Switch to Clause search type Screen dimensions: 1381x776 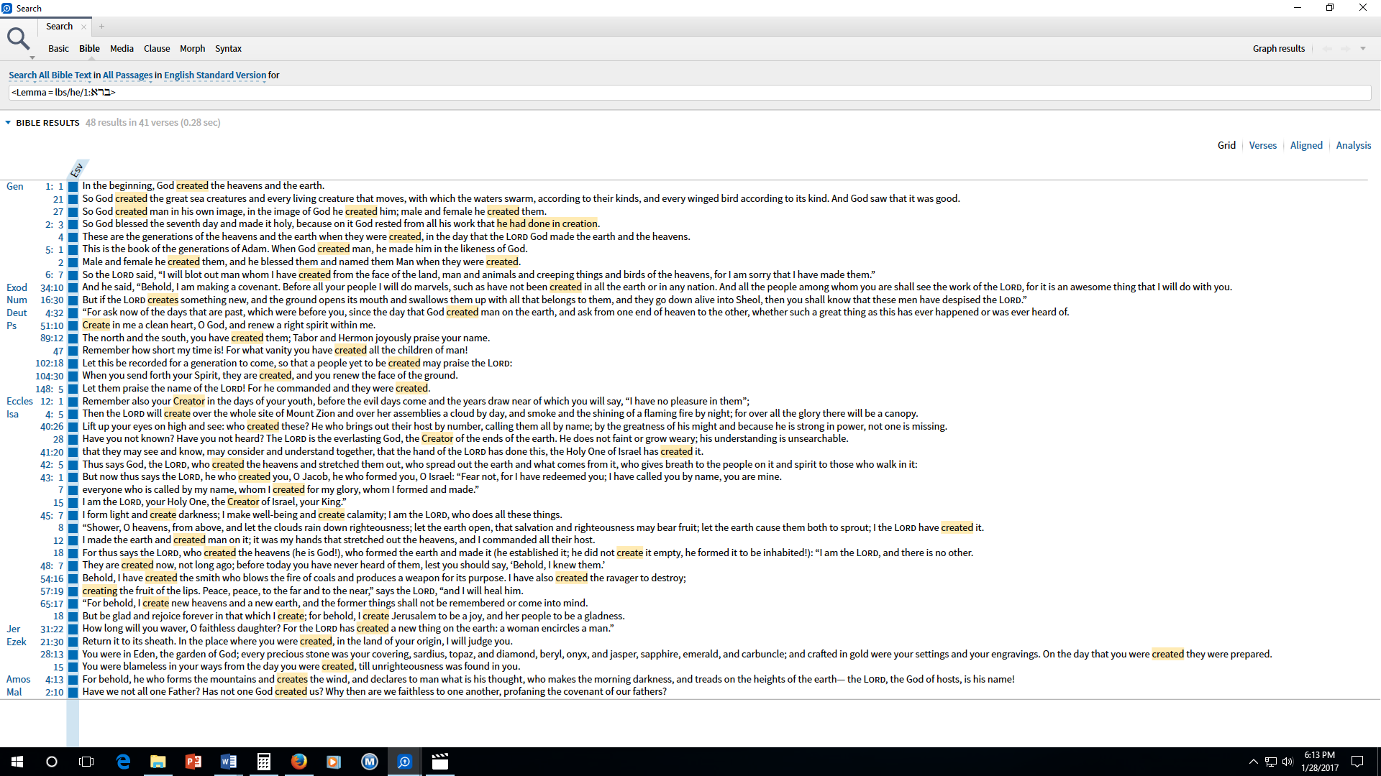point(156,49)
